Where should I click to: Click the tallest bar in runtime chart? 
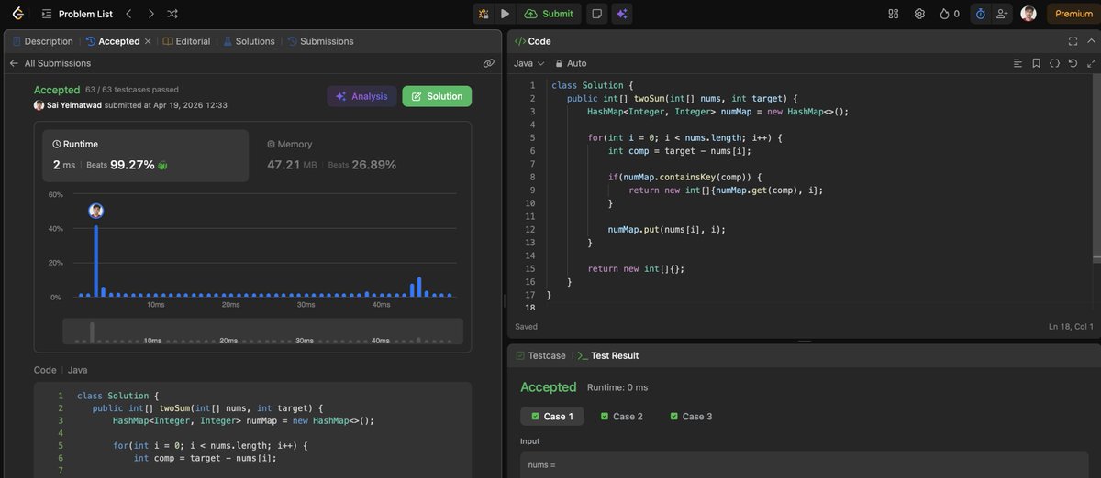(x=96, y=261)
